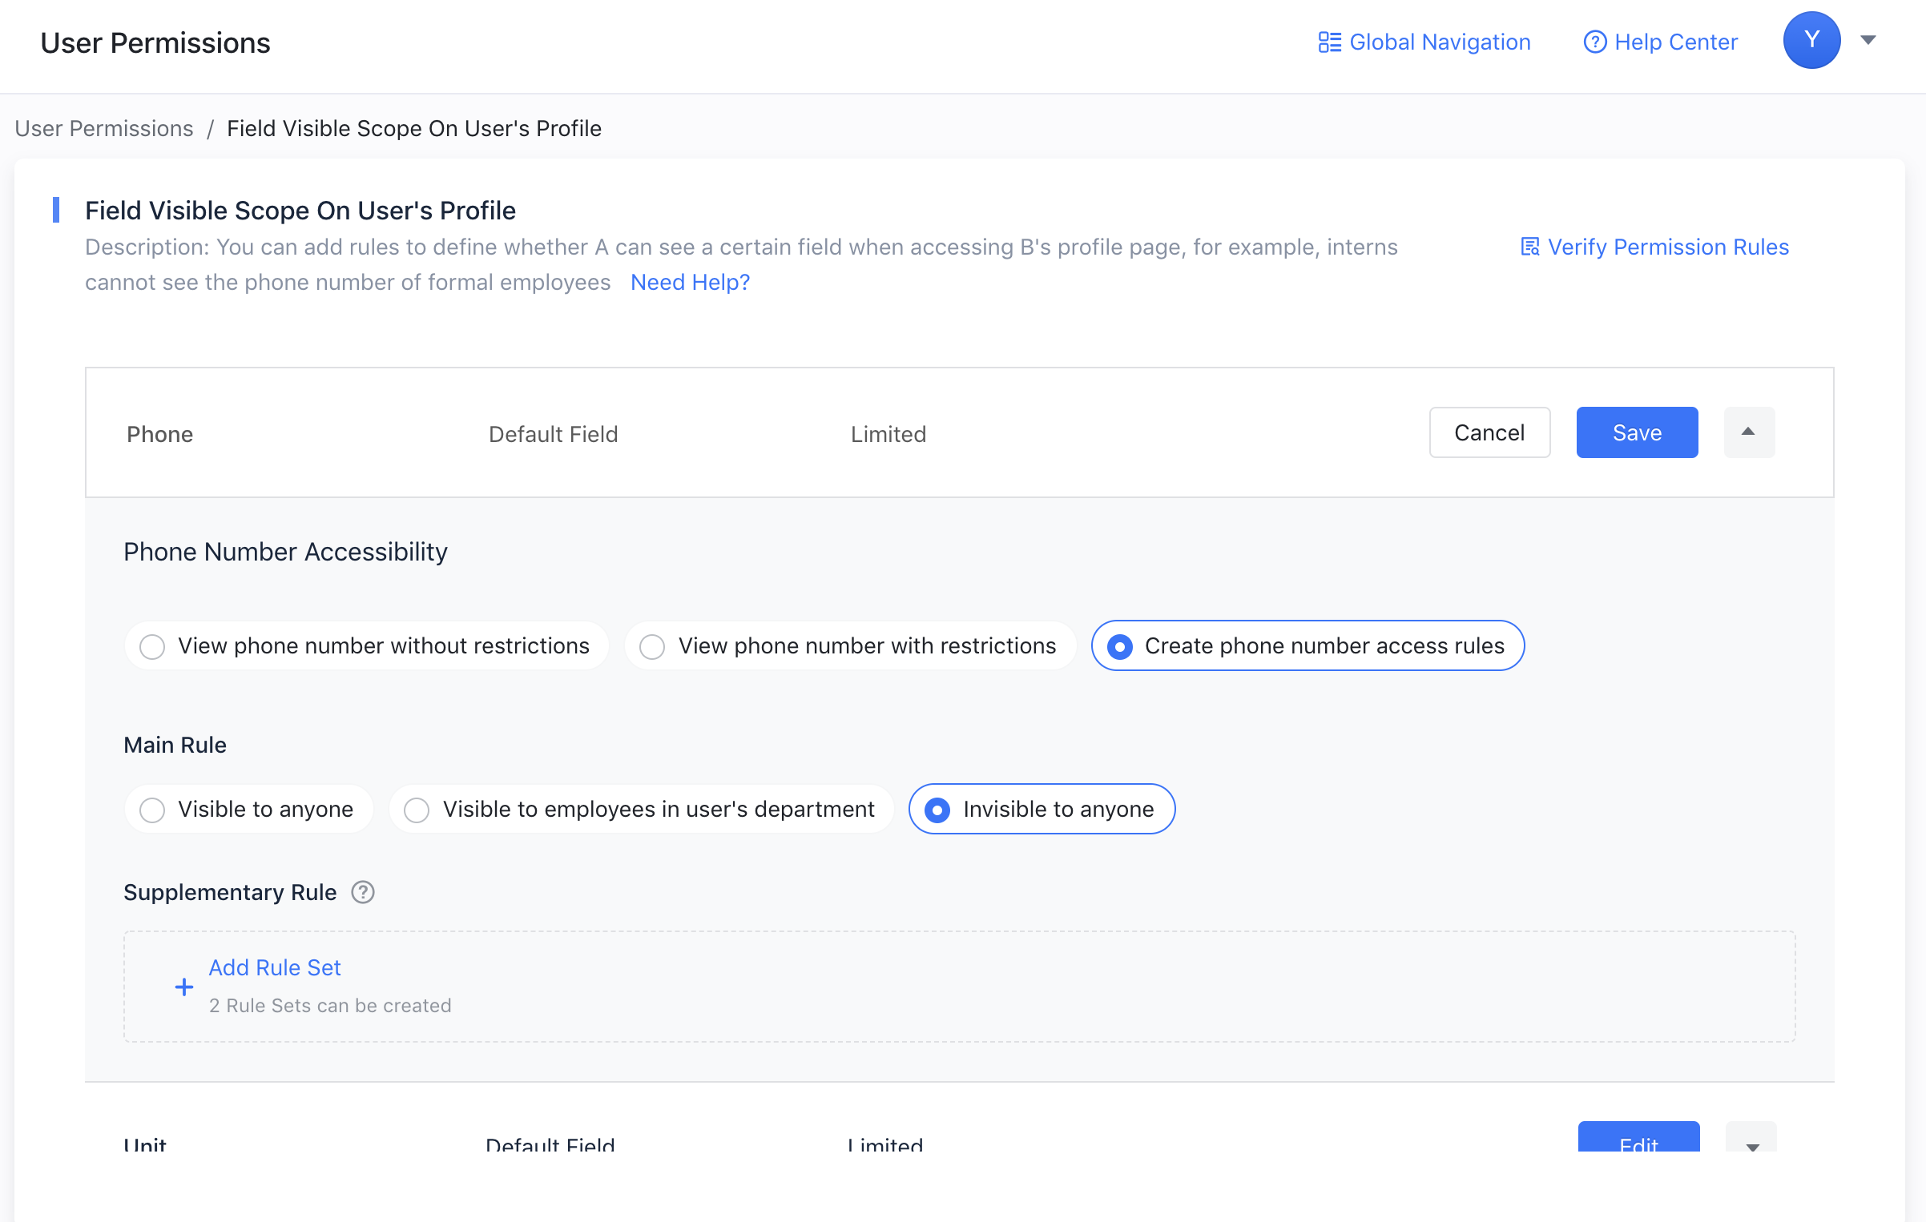Click the Help Center question mark icon
This screenshot has width=1926, height=1222.
coord(1594,42)
